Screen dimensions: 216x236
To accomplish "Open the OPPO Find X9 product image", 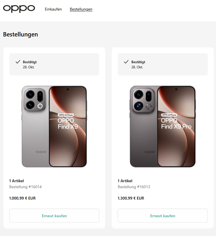I will click(x=54, y=126).
